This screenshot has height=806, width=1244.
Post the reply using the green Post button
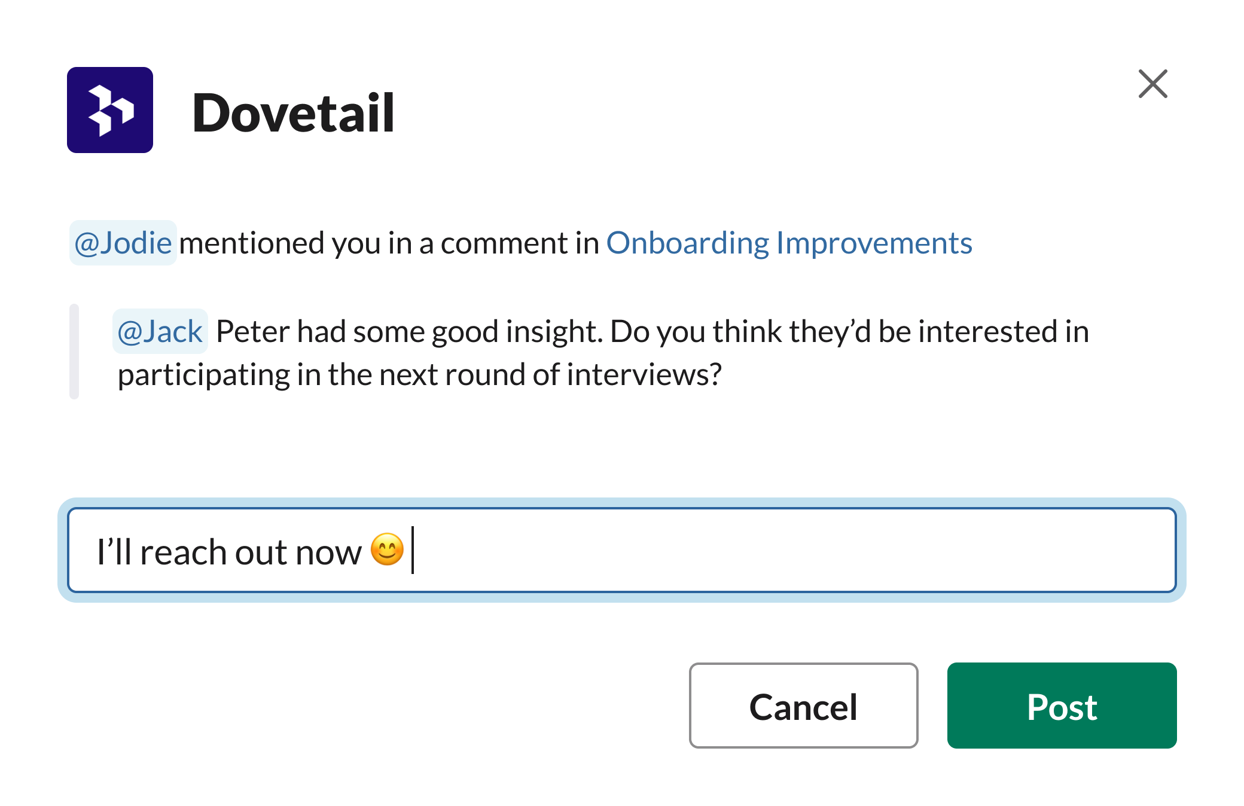click(x=1062, y=706)
